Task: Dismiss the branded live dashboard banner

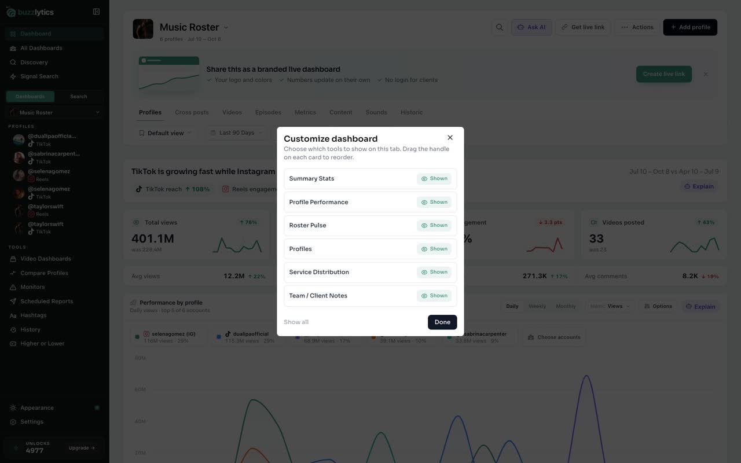Action: (x=705, y=74)
